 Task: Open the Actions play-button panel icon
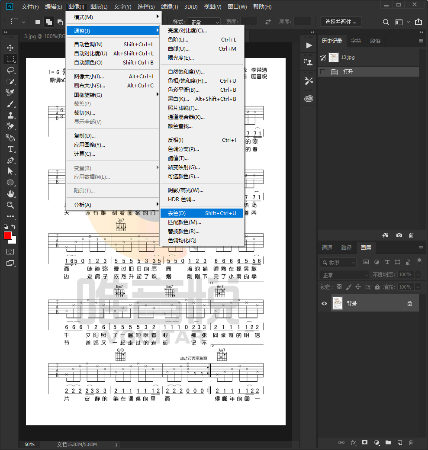coord(309,45)
